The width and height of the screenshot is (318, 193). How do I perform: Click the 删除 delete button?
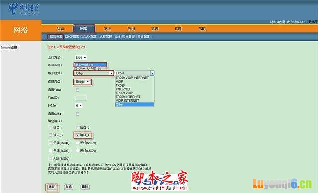[x=85, y=187]
